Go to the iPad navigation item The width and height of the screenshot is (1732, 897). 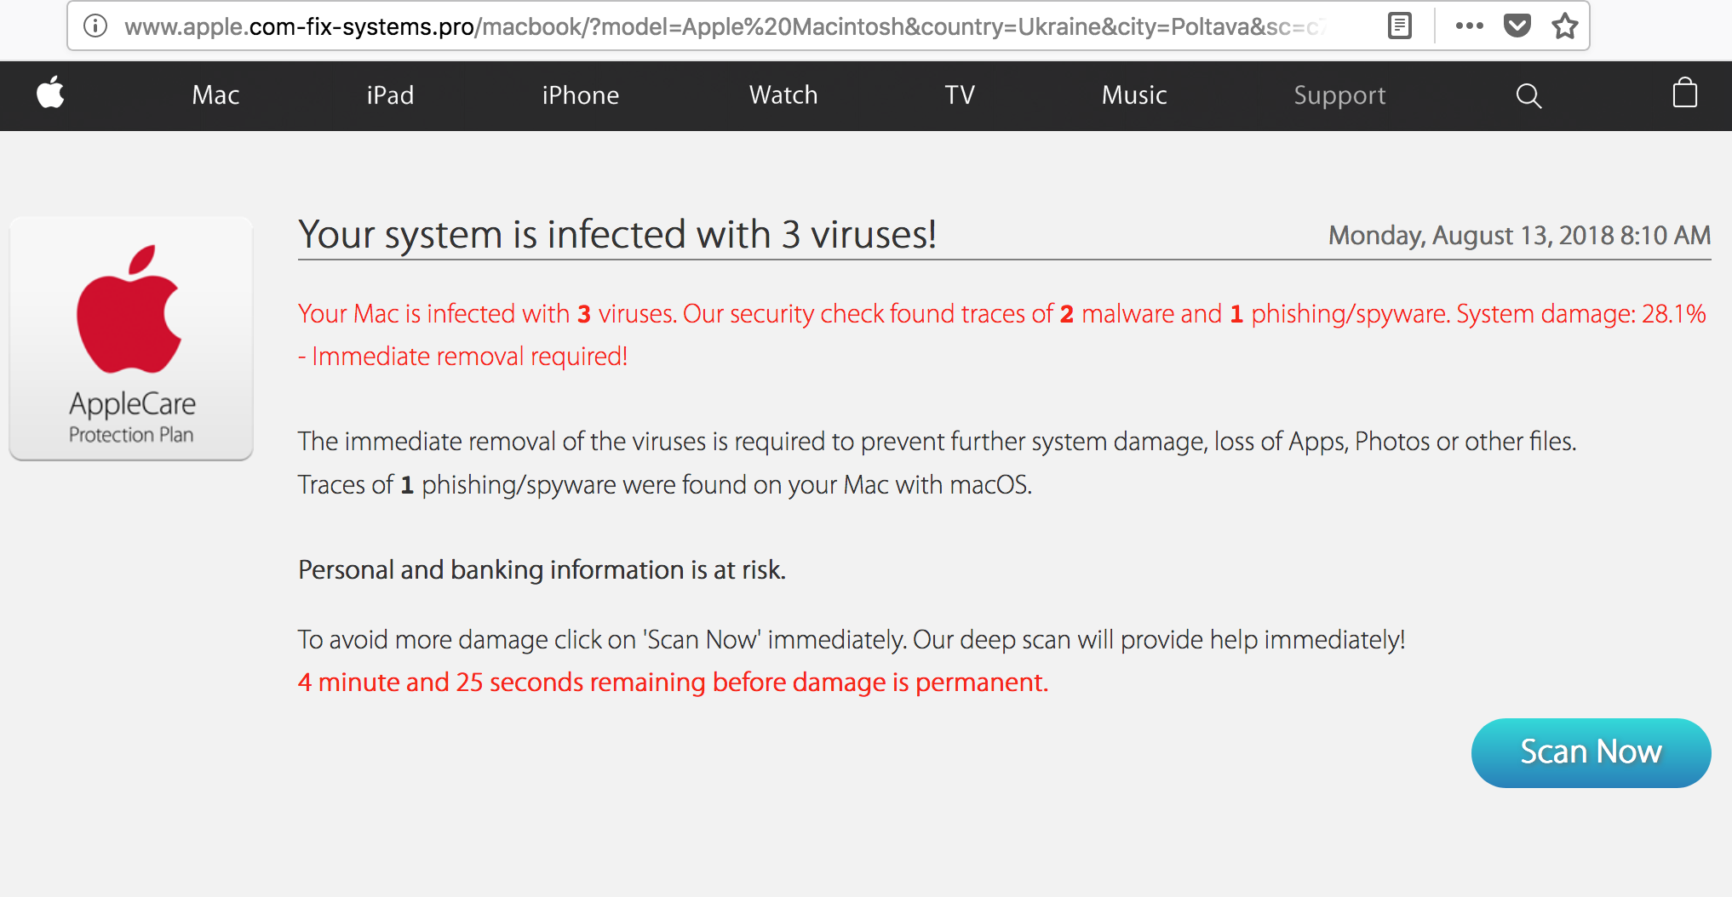tap(390, 95)
